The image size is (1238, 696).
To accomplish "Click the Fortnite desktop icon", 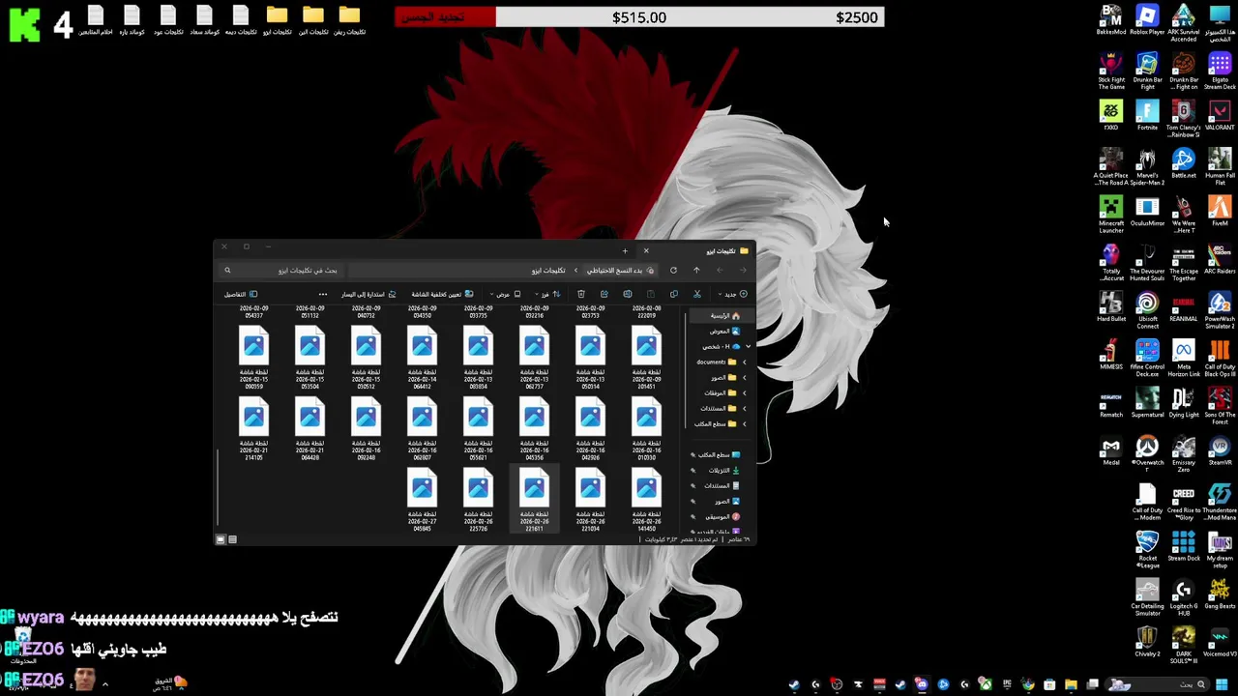I will 1147,116.
